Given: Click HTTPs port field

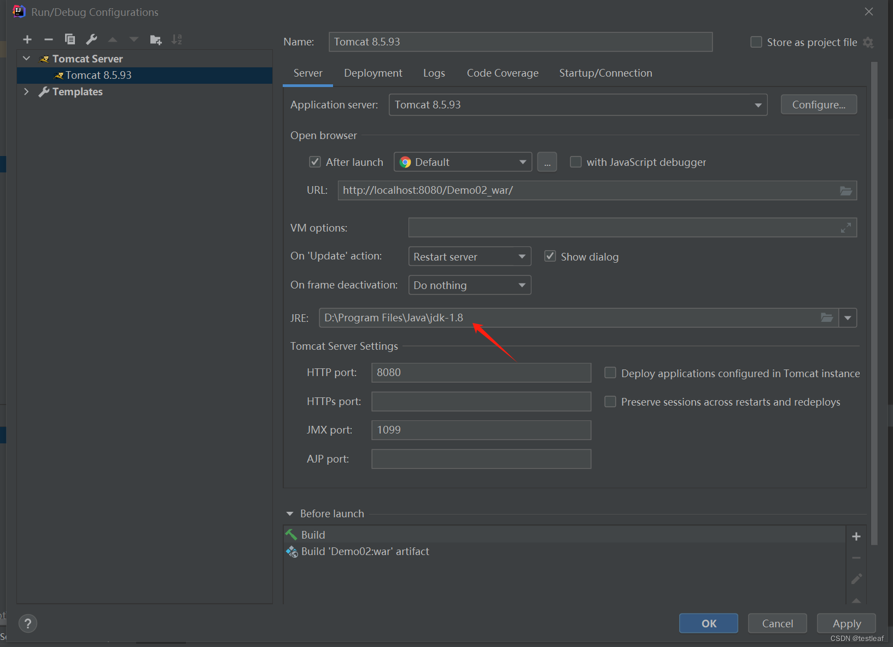Looking at the screenshot, I should pos(481,401).
